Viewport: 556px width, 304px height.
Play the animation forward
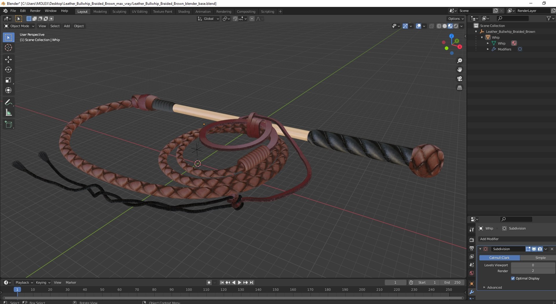pyautogui.click(x=239, y=283)
